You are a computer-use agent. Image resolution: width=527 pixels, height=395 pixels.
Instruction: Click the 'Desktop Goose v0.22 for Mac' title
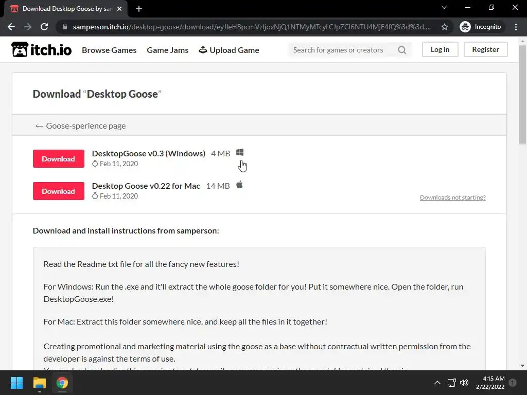[146, 186]
